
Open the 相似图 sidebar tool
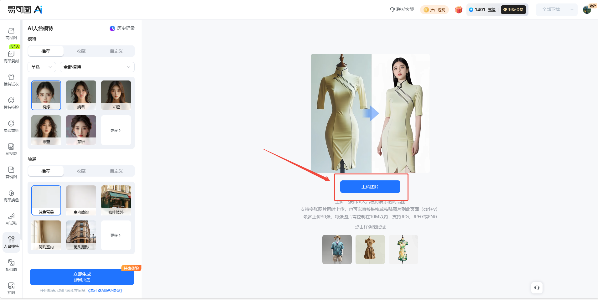(x=11, y=266)
